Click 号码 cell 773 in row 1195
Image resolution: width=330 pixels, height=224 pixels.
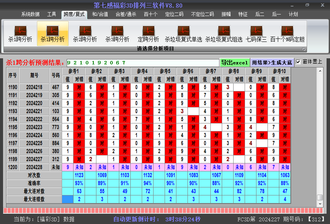56,127
